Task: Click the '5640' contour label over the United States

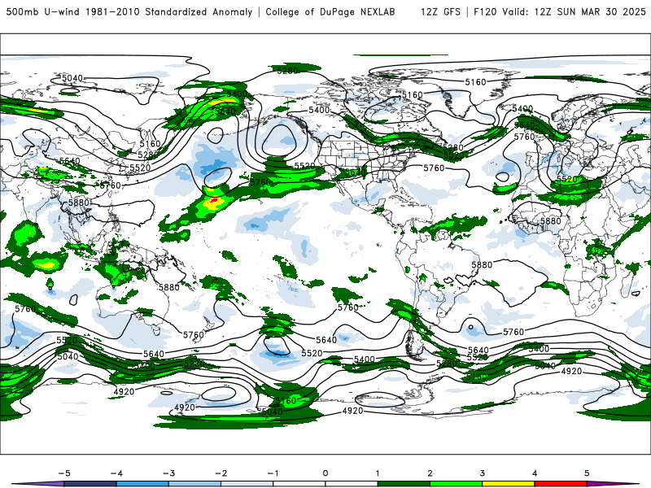Action: (x=356, y=172)
